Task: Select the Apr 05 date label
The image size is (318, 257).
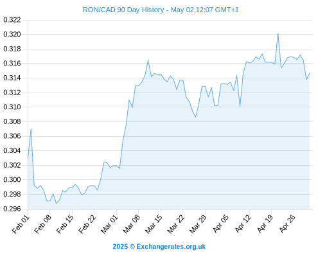Action: pos(221,224)
